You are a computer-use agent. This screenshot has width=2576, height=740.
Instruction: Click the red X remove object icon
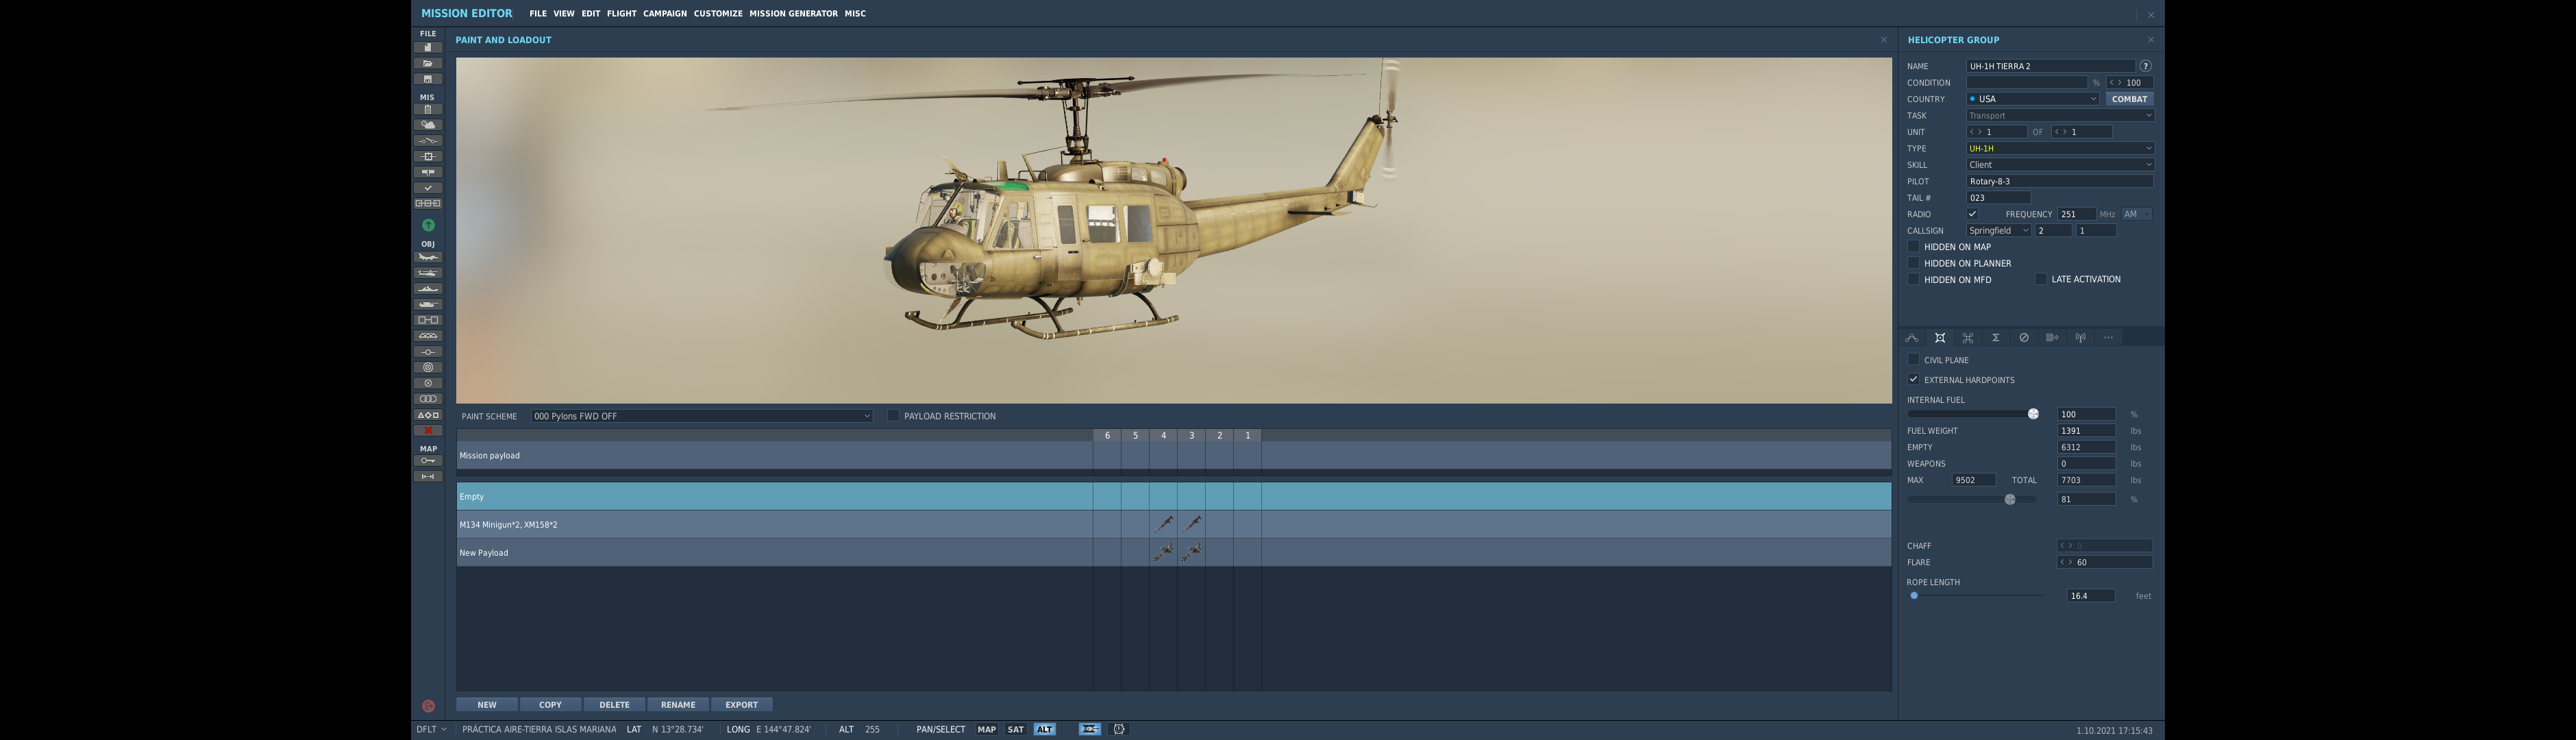tap(428, 430)
